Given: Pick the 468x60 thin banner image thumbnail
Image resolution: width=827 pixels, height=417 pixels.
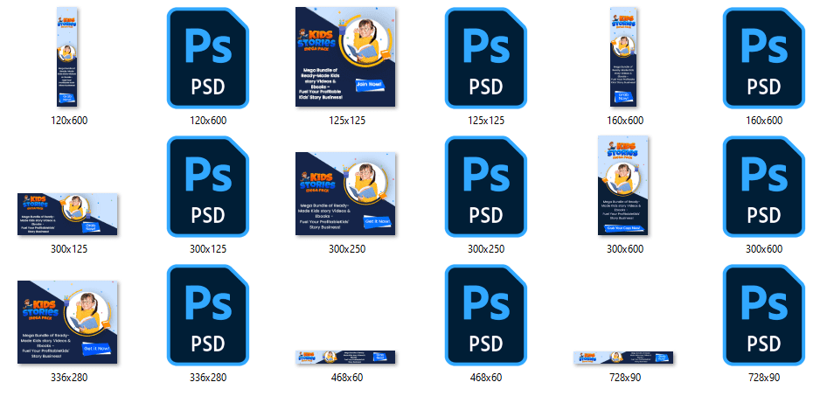Looking at the screenshot, I should 346,356.
